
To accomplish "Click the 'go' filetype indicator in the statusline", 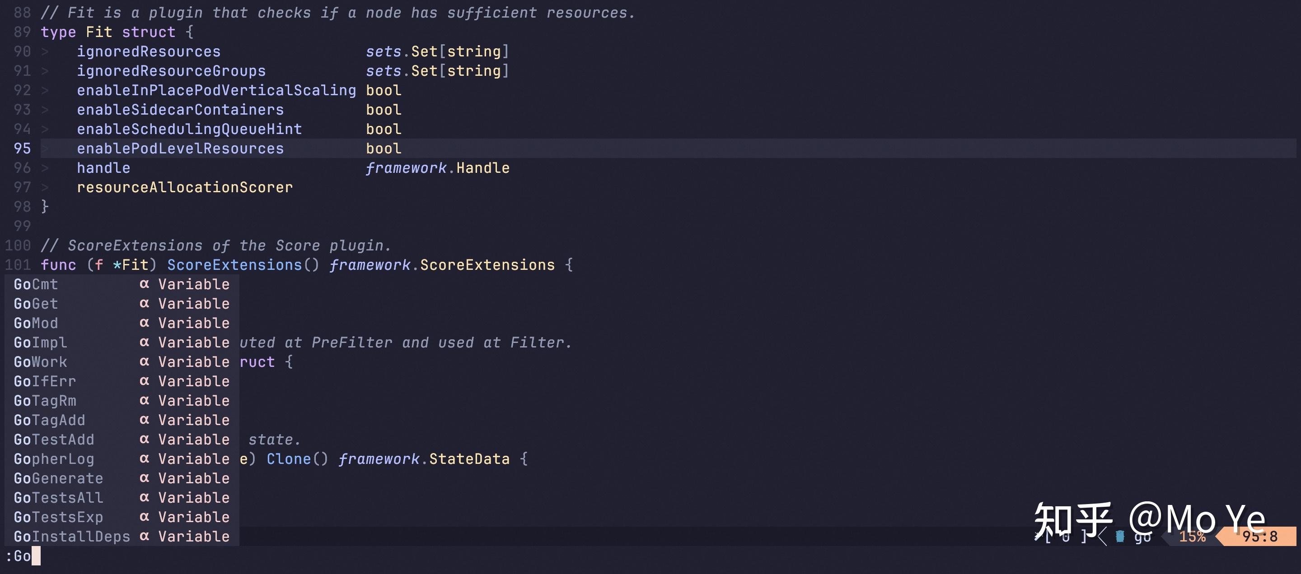I will point(1142,536).
